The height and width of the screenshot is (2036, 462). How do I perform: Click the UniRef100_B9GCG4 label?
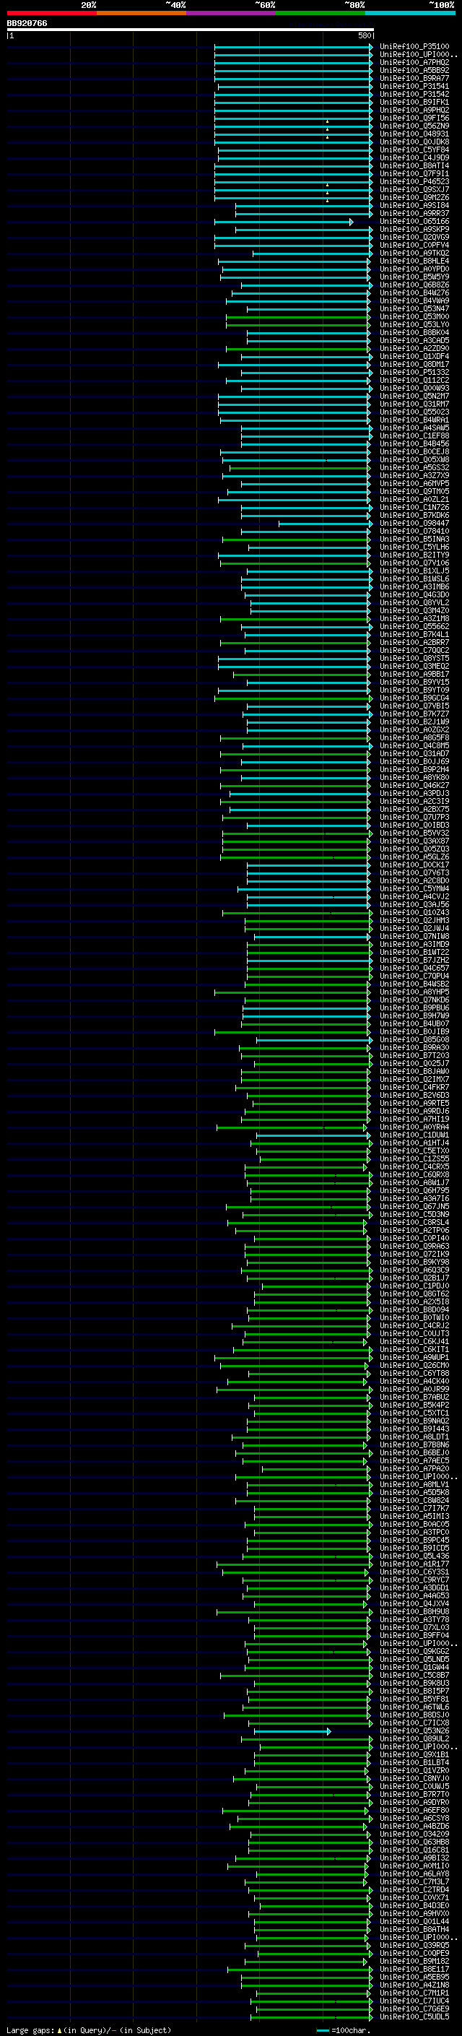(x=414, y=698)
